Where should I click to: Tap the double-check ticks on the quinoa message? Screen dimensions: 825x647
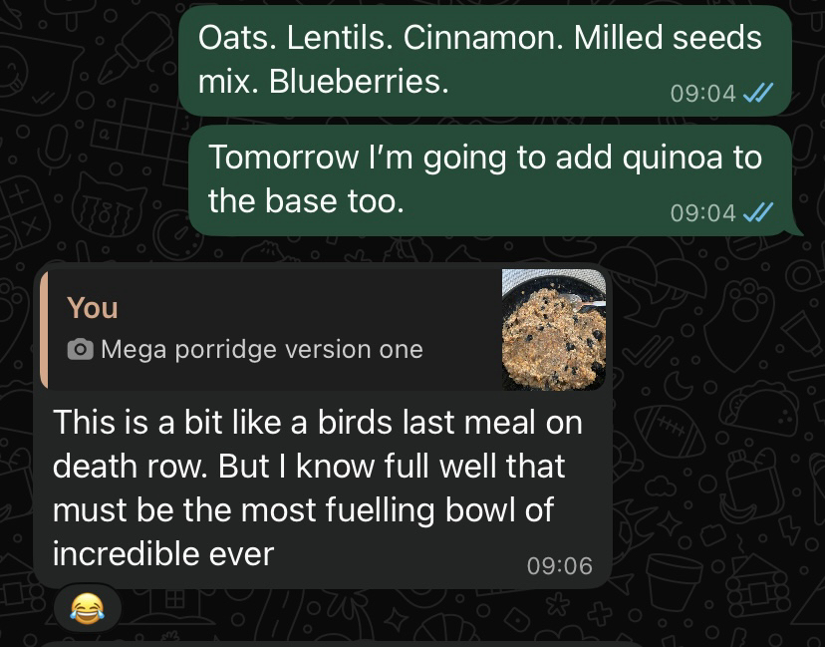[759, 212]
